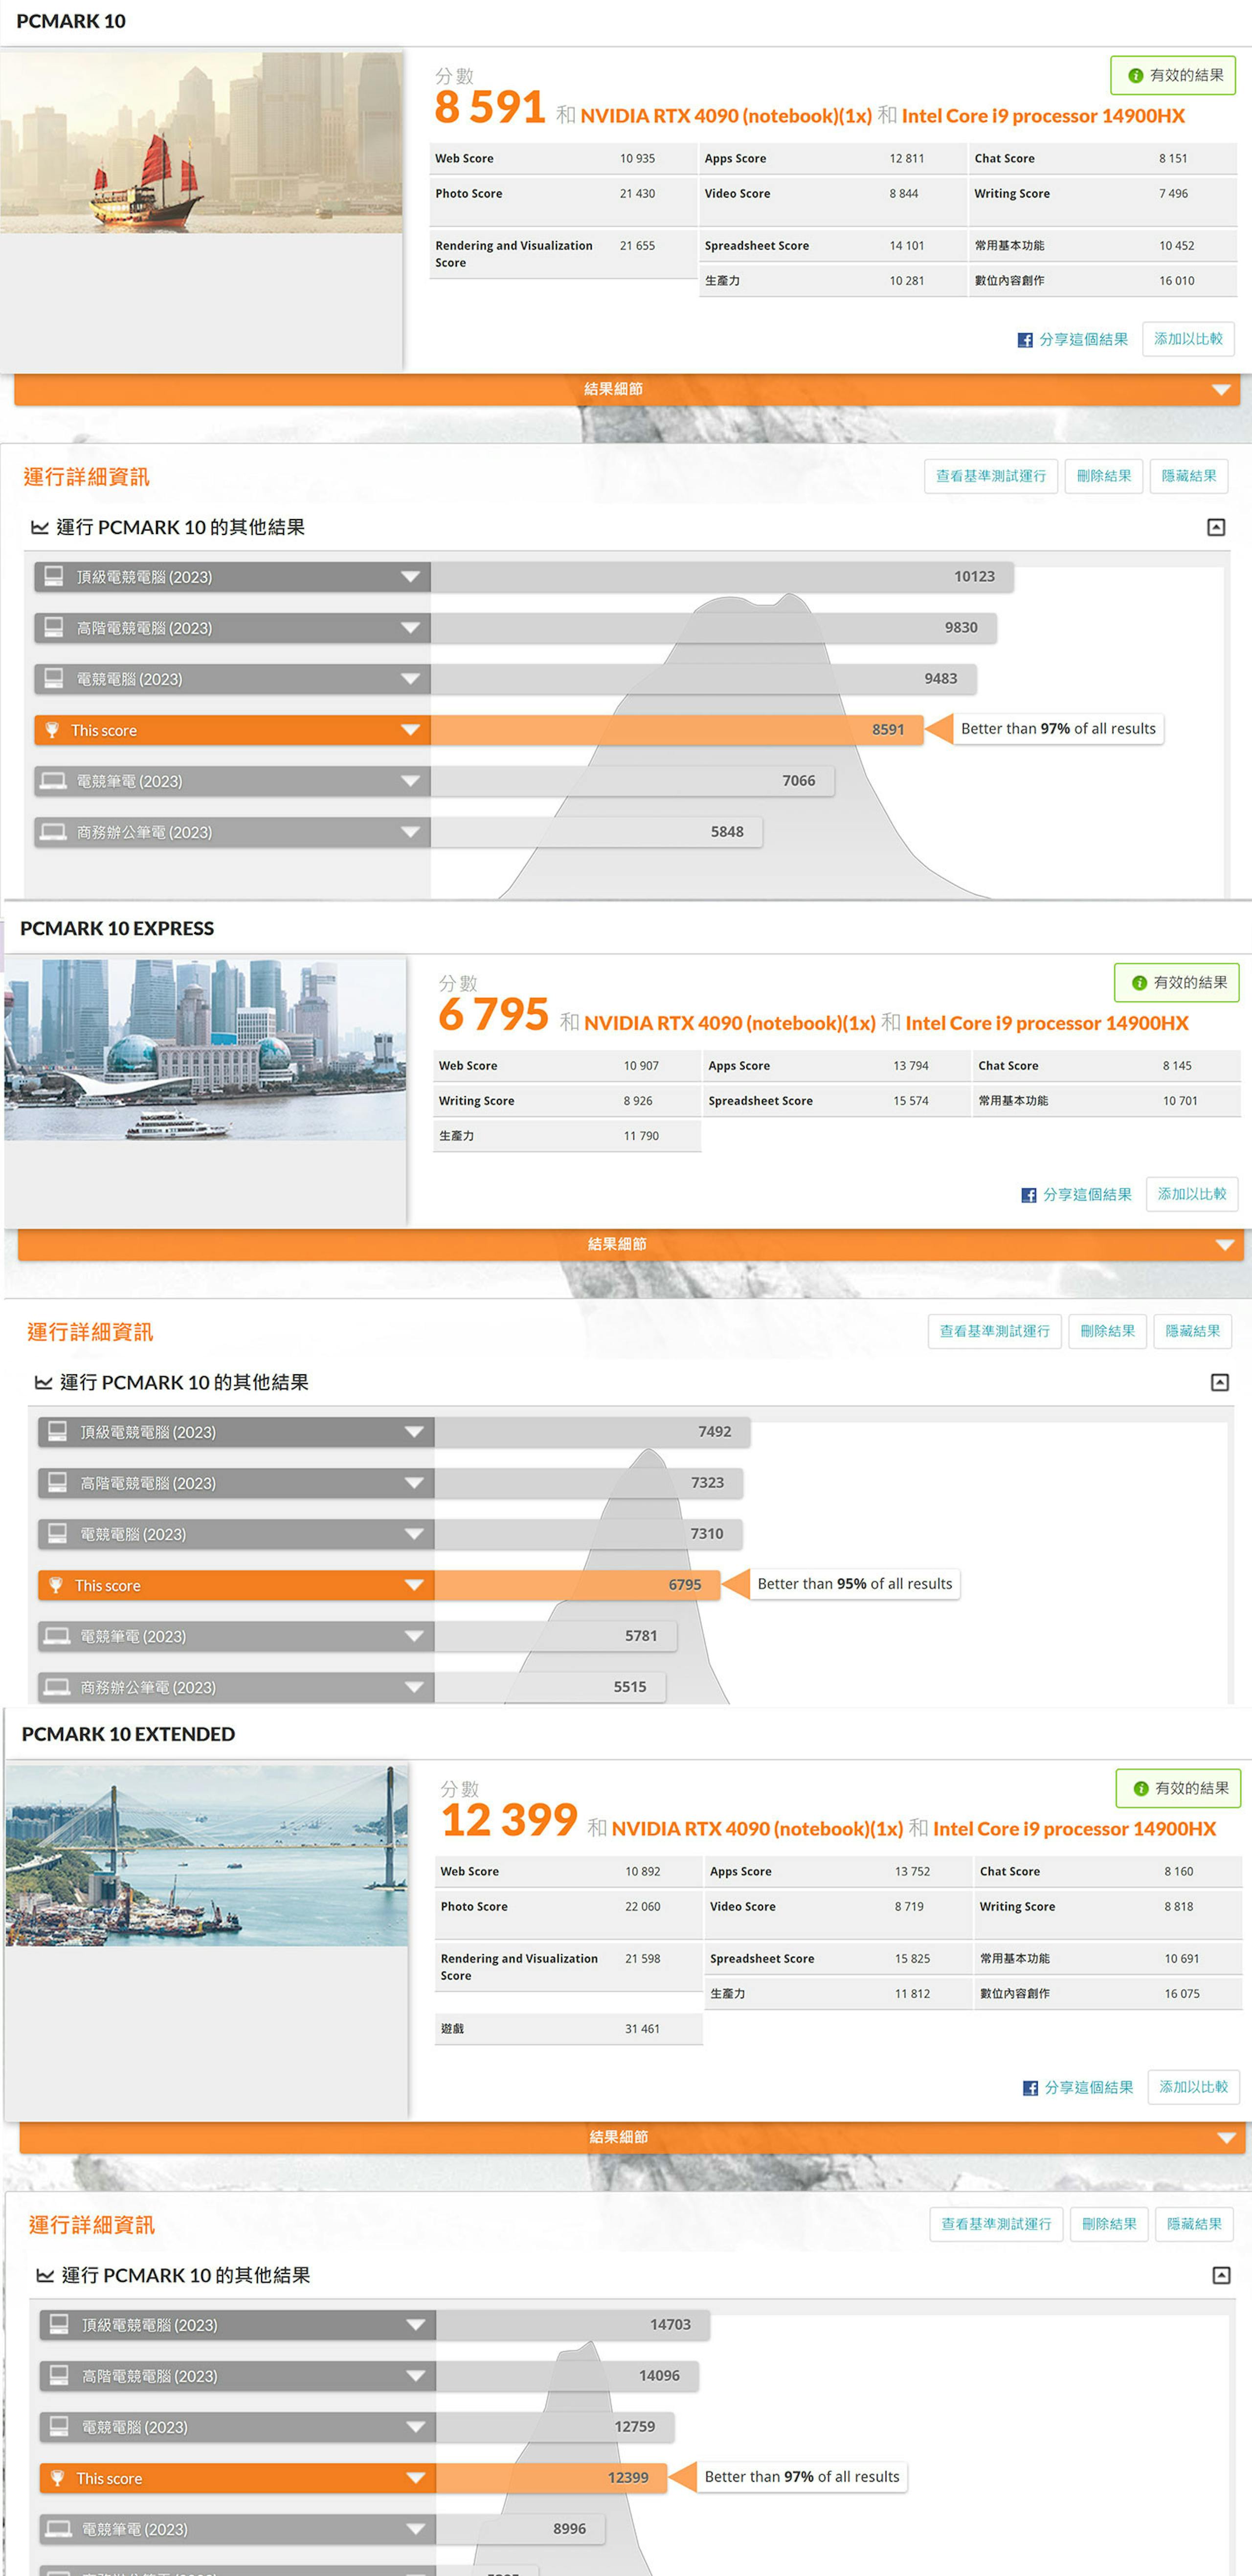Click PCMark 10 Express waterfront city thumbnail

point(205,1050)
